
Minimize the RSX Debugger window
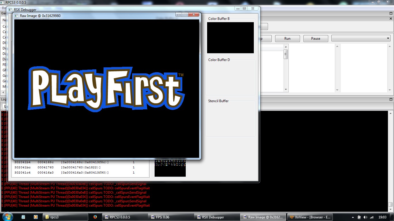[238, 9]
